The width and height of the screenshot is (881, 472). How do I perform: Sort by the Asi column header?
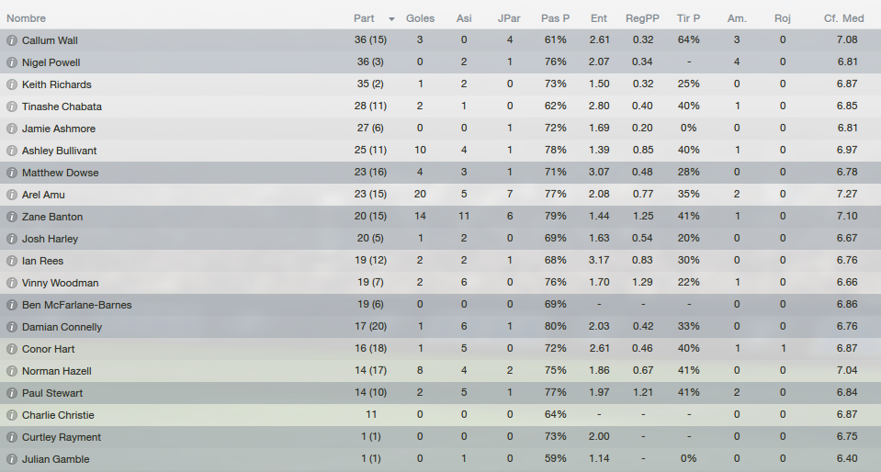pyautogui.click(x=464, y=18)
